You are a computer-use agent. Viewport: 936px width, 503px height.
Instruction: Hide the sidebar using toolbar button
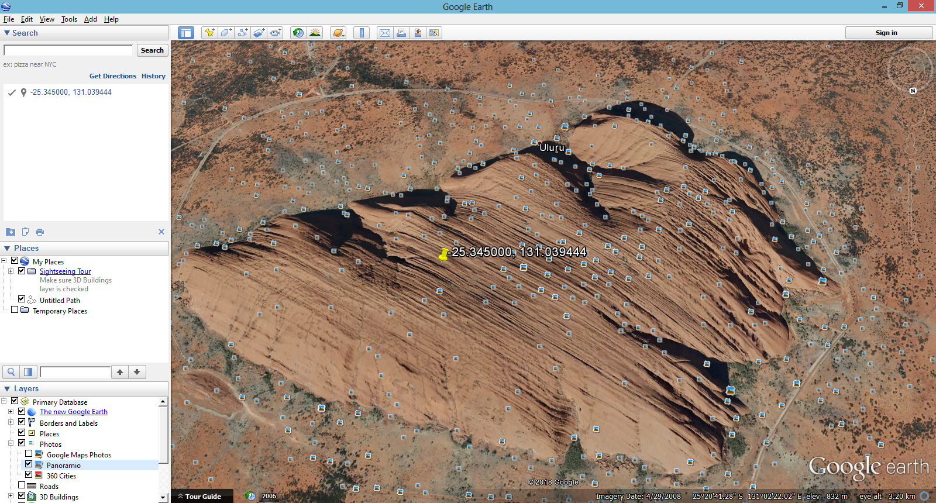click(186, 33)
